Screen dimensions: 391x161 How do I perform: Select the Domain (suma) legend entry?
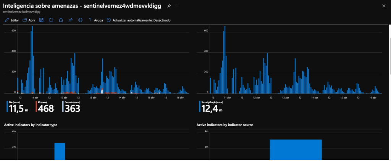coord(71,107)
